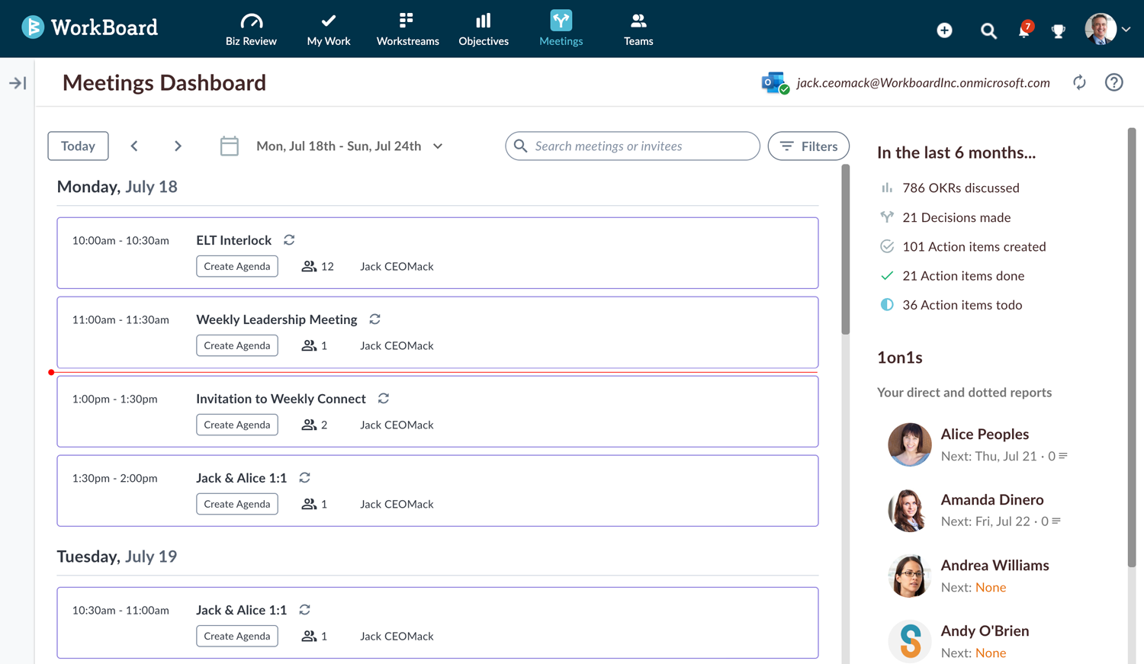Click the right panel scrollbar

coord(1132,348)
